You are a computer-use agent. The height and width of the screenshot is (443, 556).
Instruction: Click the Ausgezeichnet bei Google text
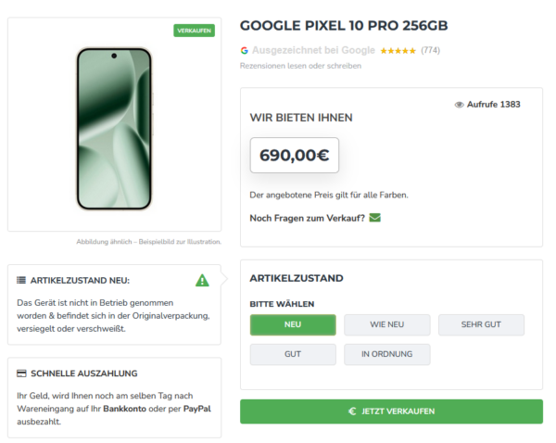(313, 50)
